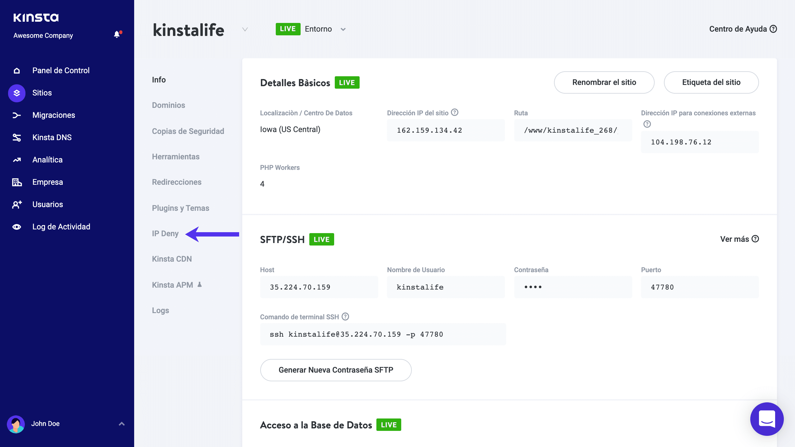Screen dimensions: 795x447
Task: Click help icon beside Comando de terminal SSH
Action: (345, 316)
